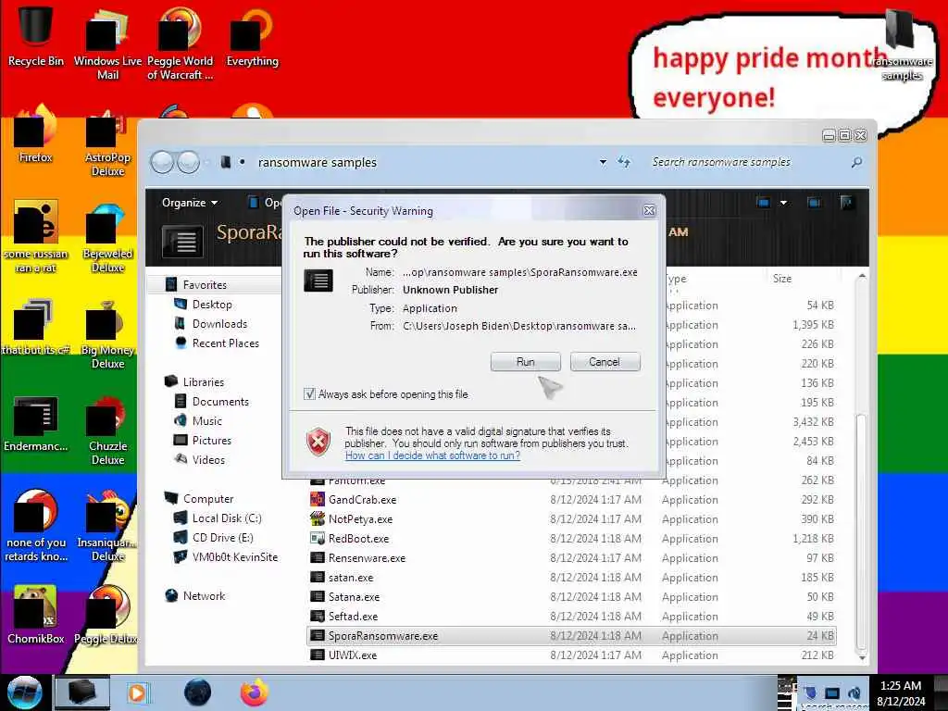Open VM0b0t KevinSite drive

click(x=234, y=556)
